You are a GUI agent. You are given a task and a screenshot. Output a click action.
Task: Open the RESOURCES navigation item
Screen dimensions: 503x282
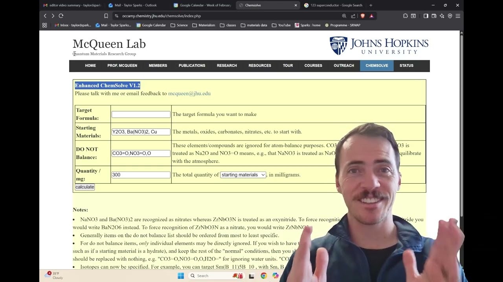point(260,66)
